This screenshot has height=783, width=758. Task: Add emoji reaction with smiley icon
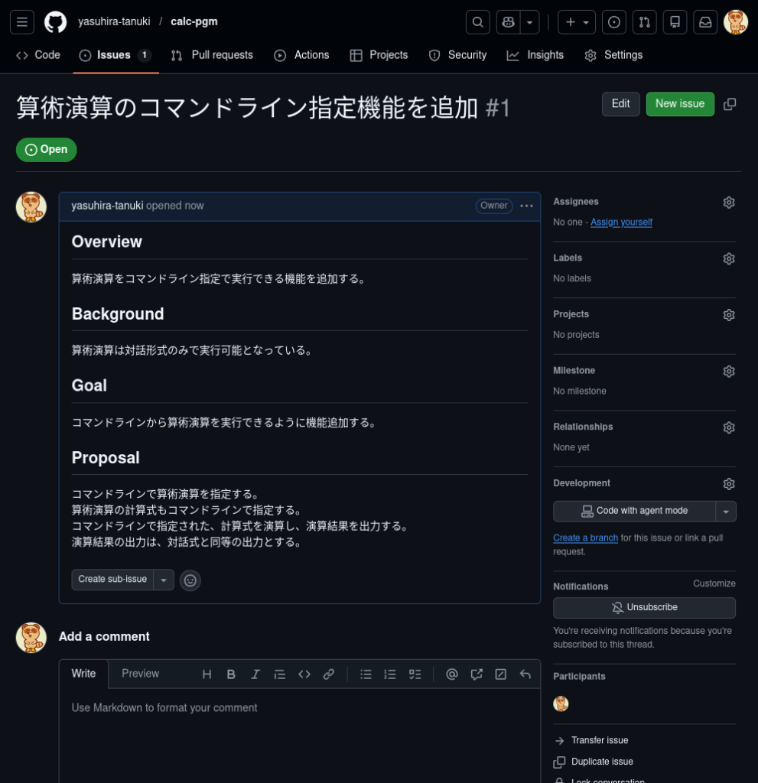(x=190, y=580)
